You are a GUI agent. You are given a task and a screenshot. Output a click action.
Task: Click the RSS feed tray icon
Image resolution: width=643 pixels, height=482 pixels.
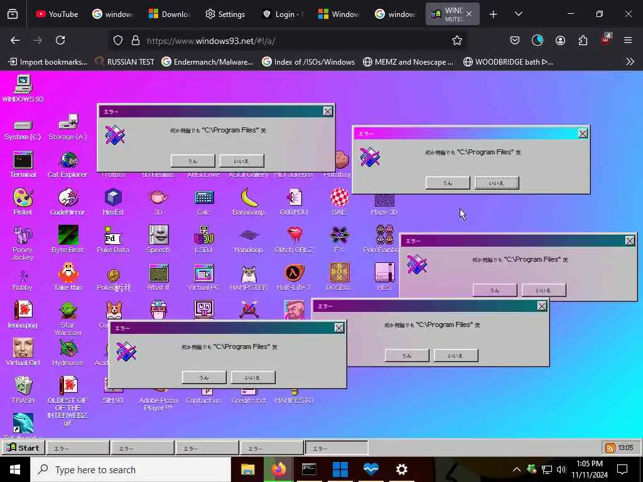[x=610, y=447]
